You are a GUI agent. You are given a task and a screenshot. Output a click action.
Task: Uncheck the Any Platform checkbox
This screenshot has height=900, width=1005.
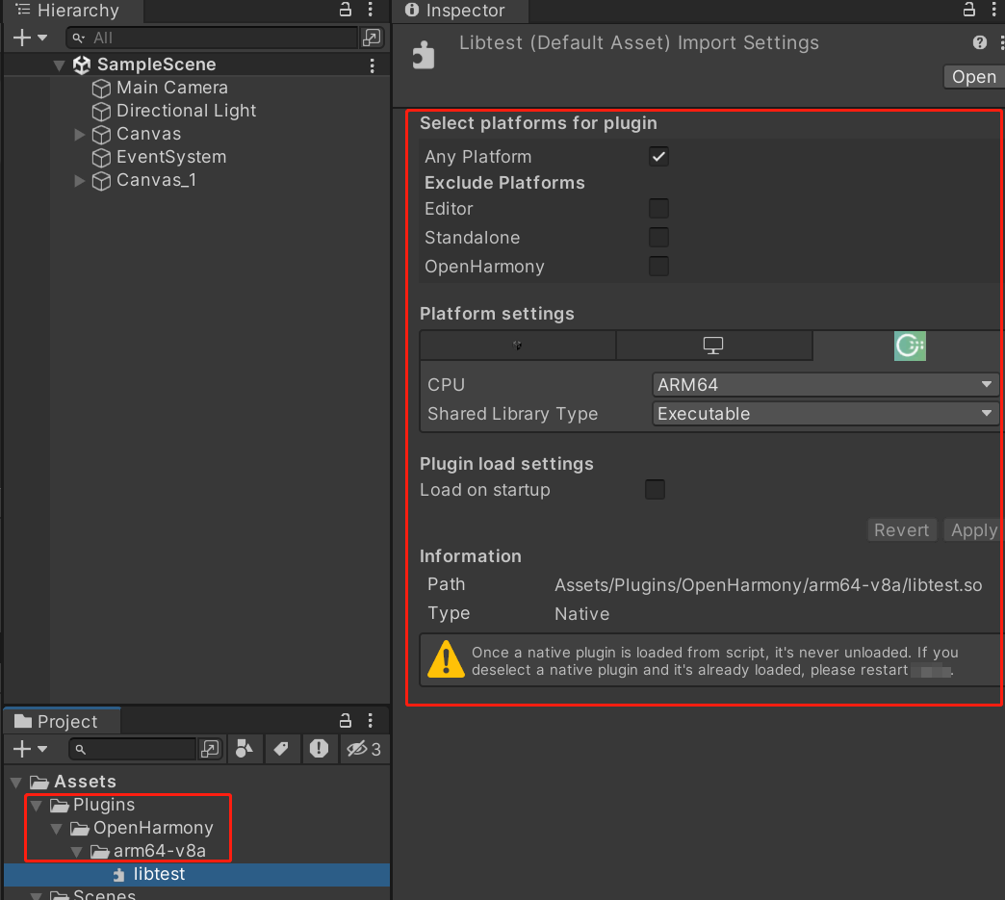(658, 157)
